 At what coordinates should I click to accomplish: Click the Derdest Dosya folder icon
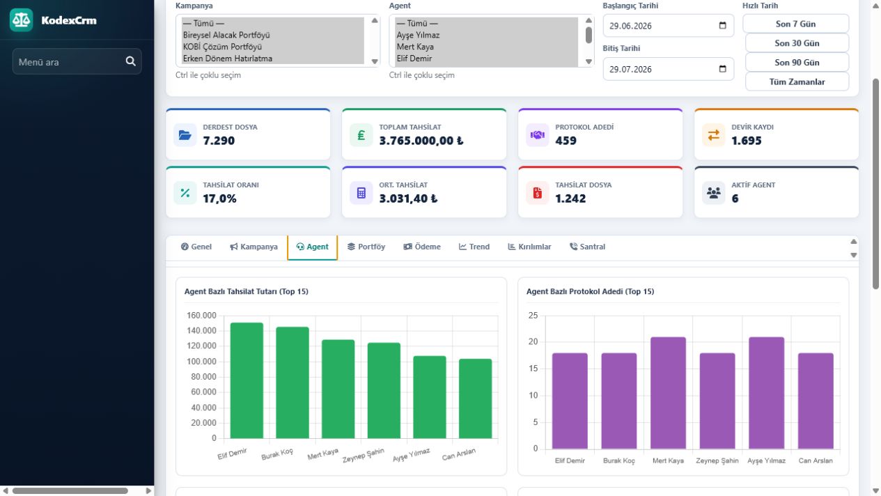tap(185, 135)
